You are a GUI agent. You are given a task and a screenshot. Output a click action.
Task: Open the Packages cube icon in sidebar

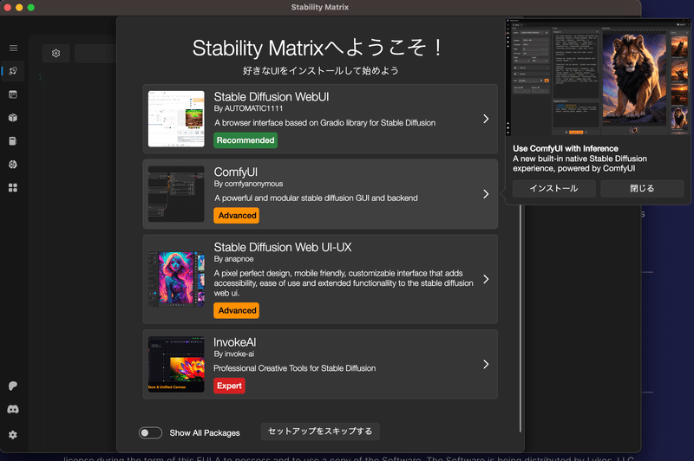tap(13, 118)
